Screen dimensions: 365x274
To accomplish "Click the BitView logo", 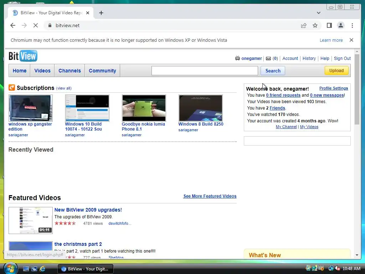I will point(23,56).
